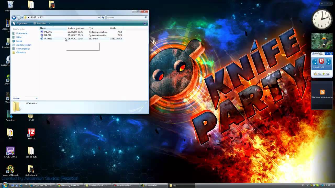
Task: Launch FIFA 12 desktop shortcut
Action: [31, 134]
